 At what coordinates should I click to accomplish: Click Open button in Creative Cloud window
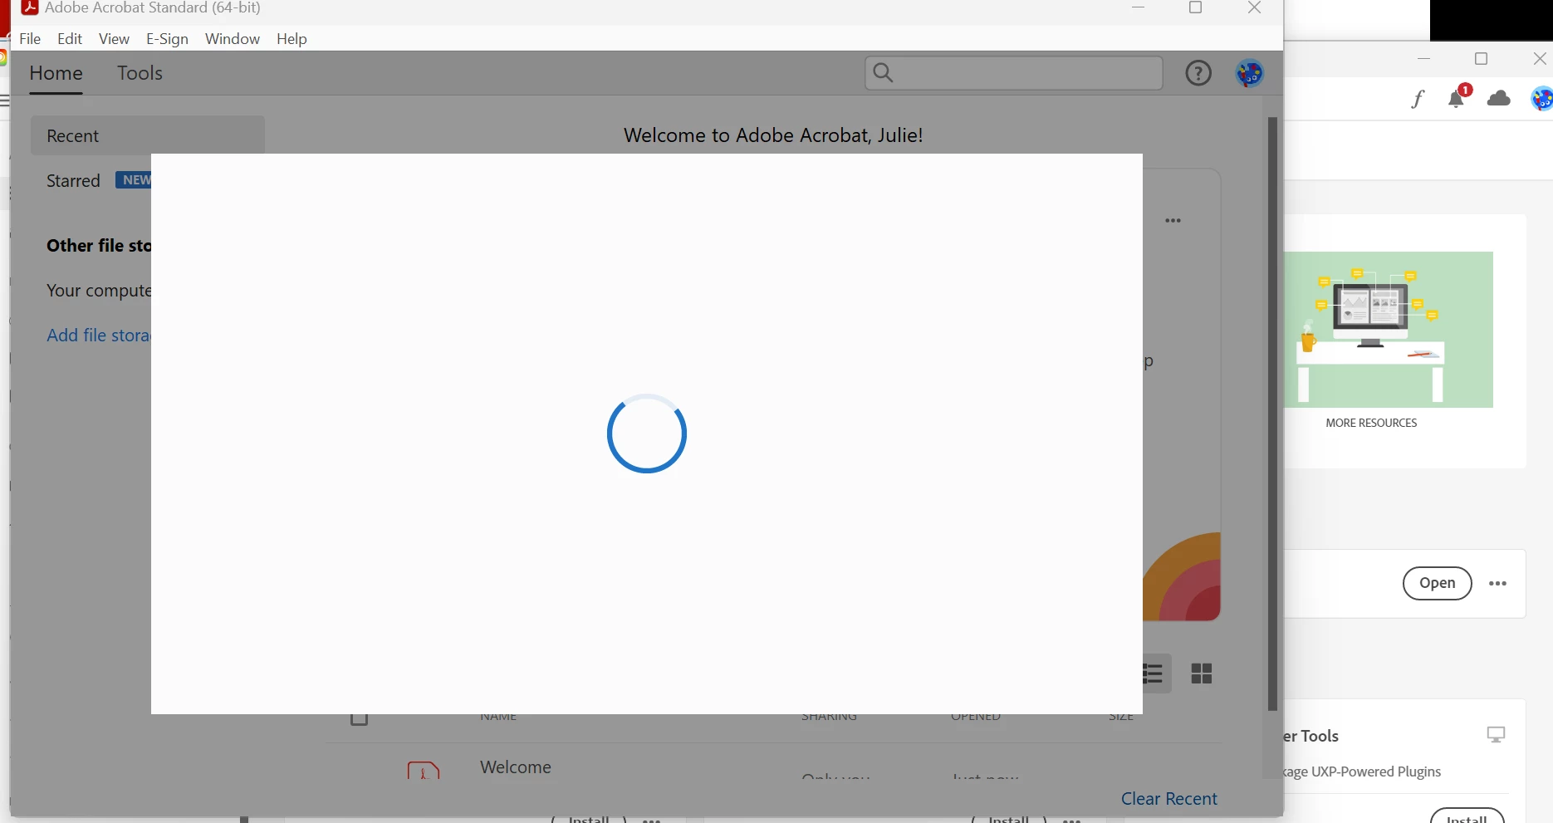1437,583
